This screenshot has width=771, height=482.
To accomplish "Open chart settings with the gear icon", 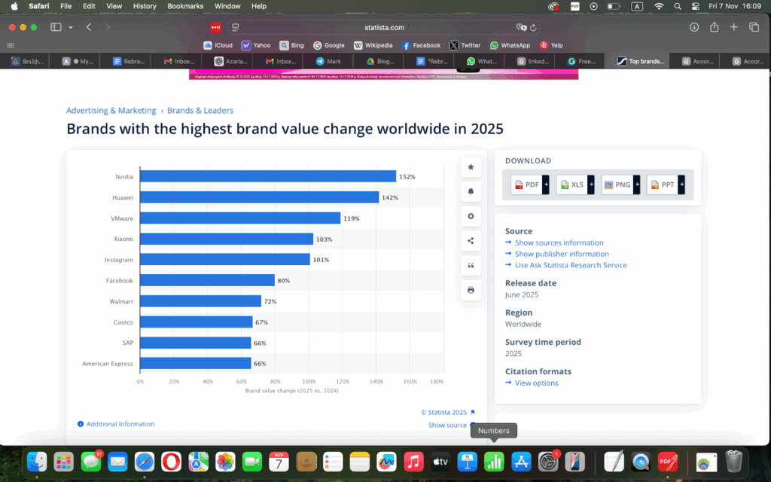I will (x=471, y=216).
